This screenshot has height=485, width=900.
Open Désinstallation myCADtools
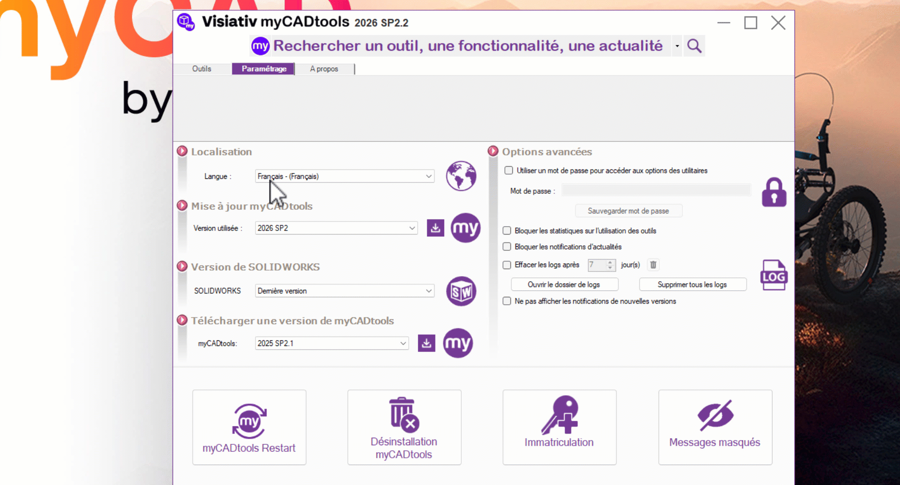pyautogui.click(x=404, y=427)
